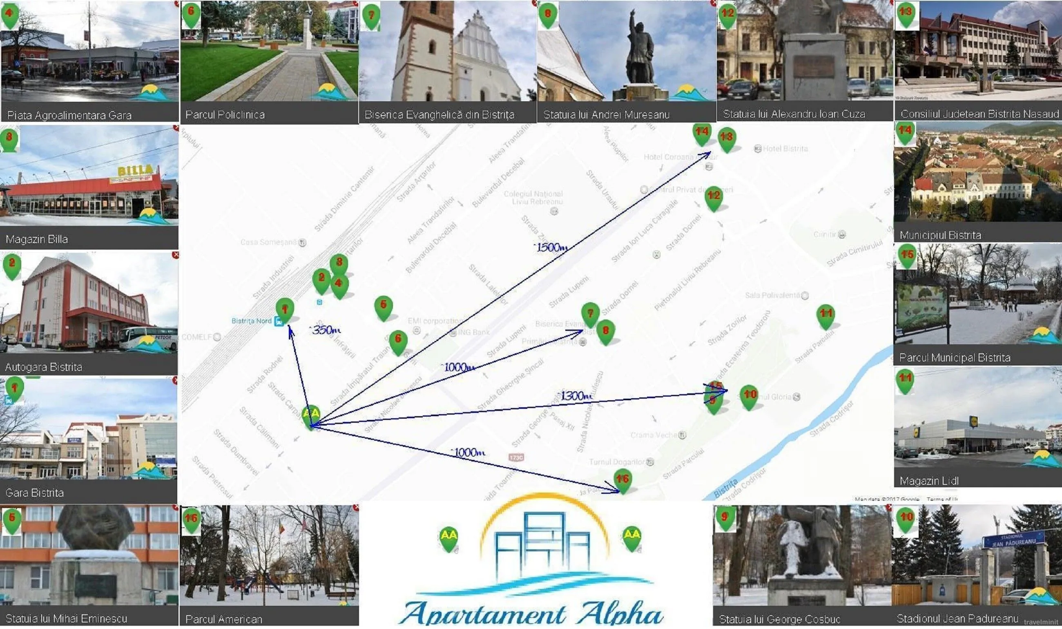Open the Magazin Lidl photo
The image size is (1062, 629).
[x=977, y=424]
